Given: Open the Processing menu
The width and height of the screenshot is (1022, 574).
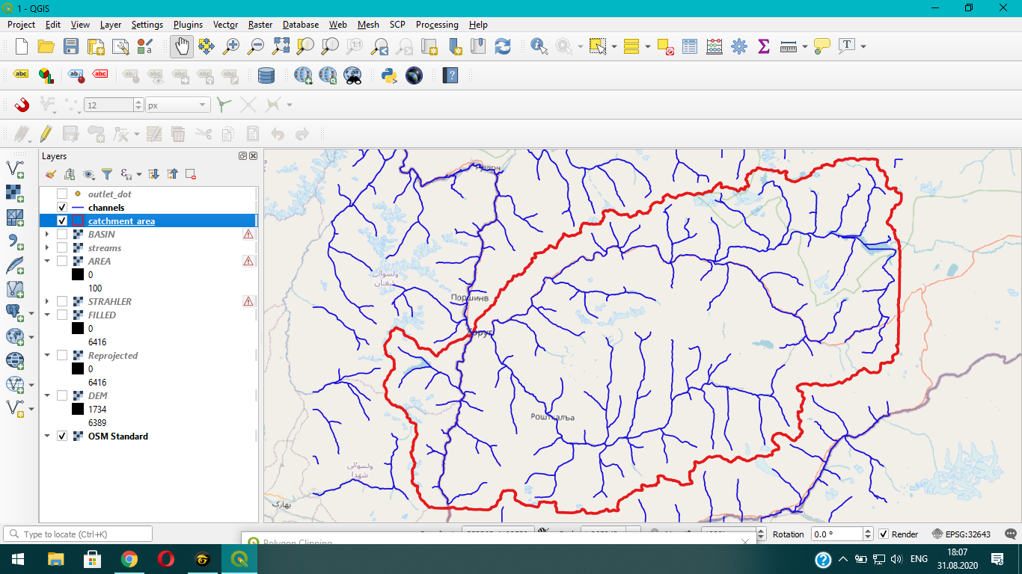Looking at the screenshot, I should pos(437,25).
